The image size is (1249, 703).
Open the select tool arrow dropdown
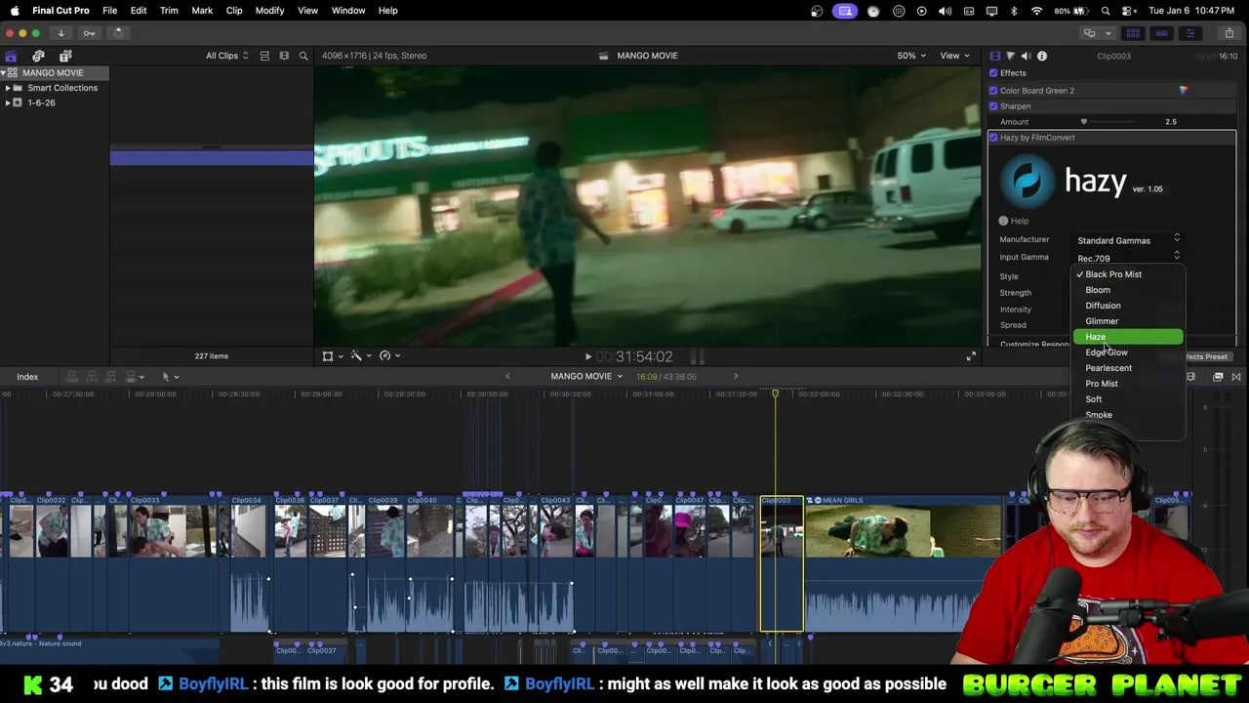[170, 377]
